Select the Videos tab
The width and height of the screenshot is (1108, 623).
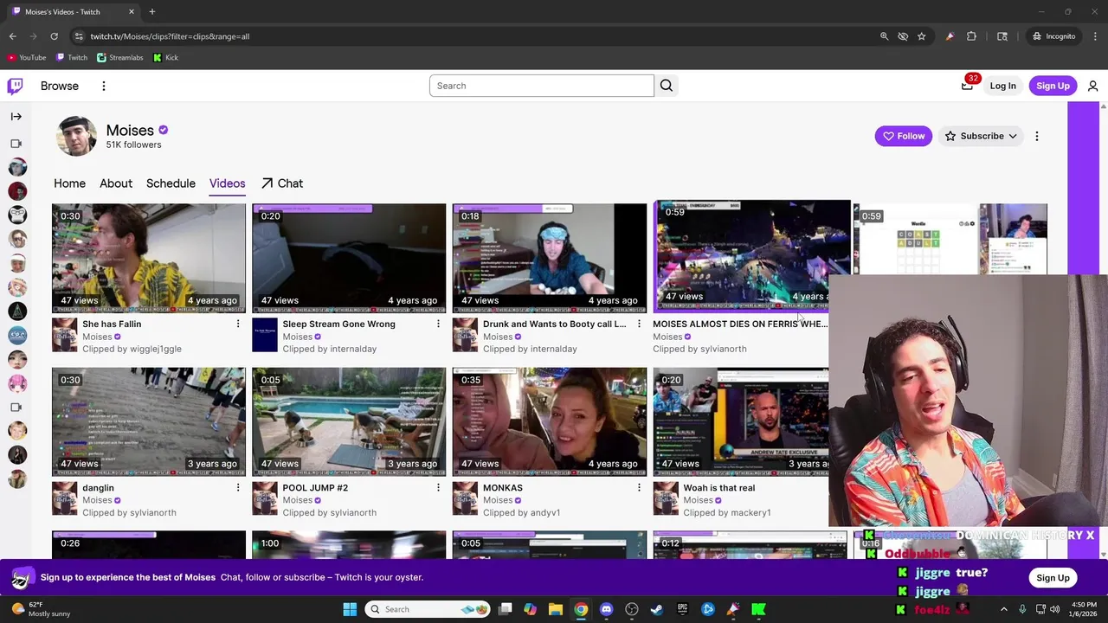tap(227, 183)
